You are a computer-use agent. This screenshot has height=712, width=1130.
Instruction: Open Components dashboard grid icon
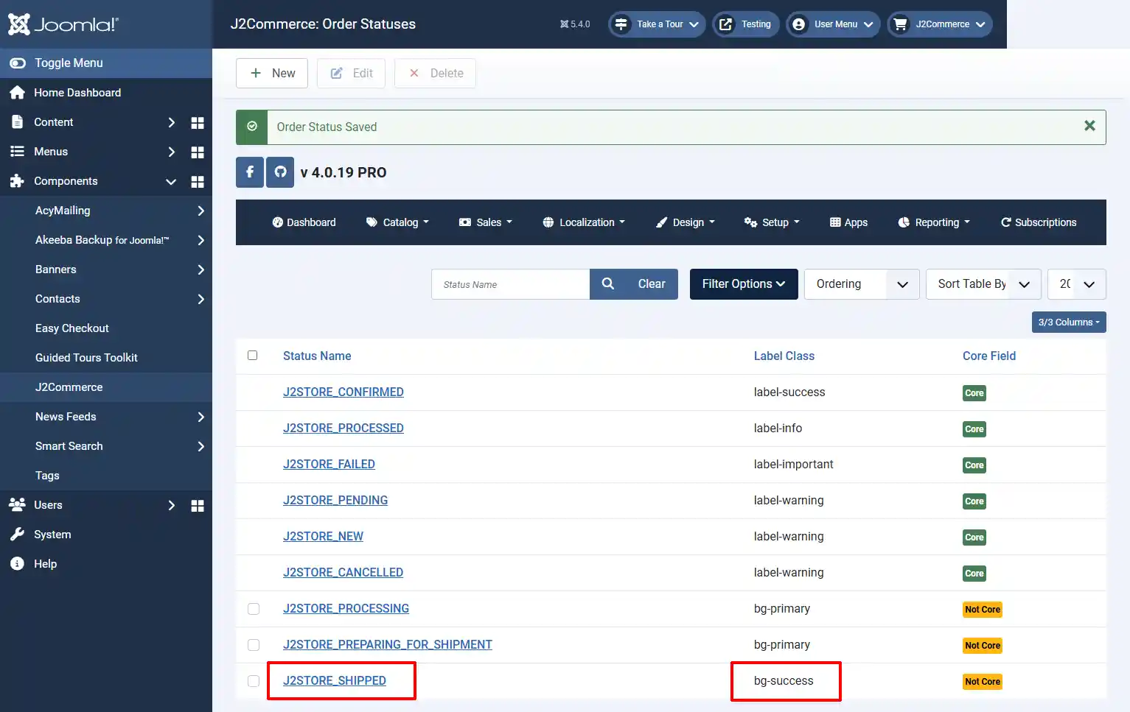(x=198, y=181)
